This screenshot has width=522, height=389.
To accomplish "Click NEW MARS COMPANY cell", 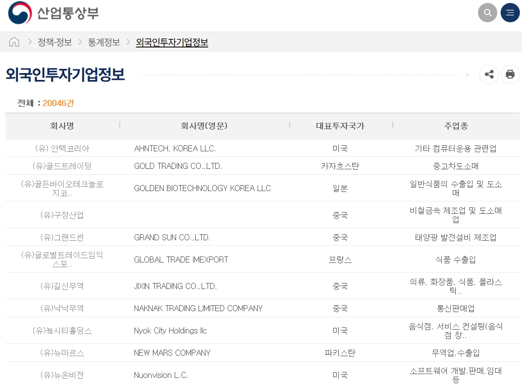I will point(172,353).
